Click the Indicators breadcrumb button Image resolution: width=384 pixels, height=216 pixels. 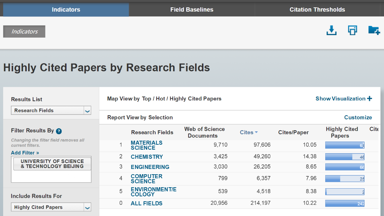pos(24,32)
